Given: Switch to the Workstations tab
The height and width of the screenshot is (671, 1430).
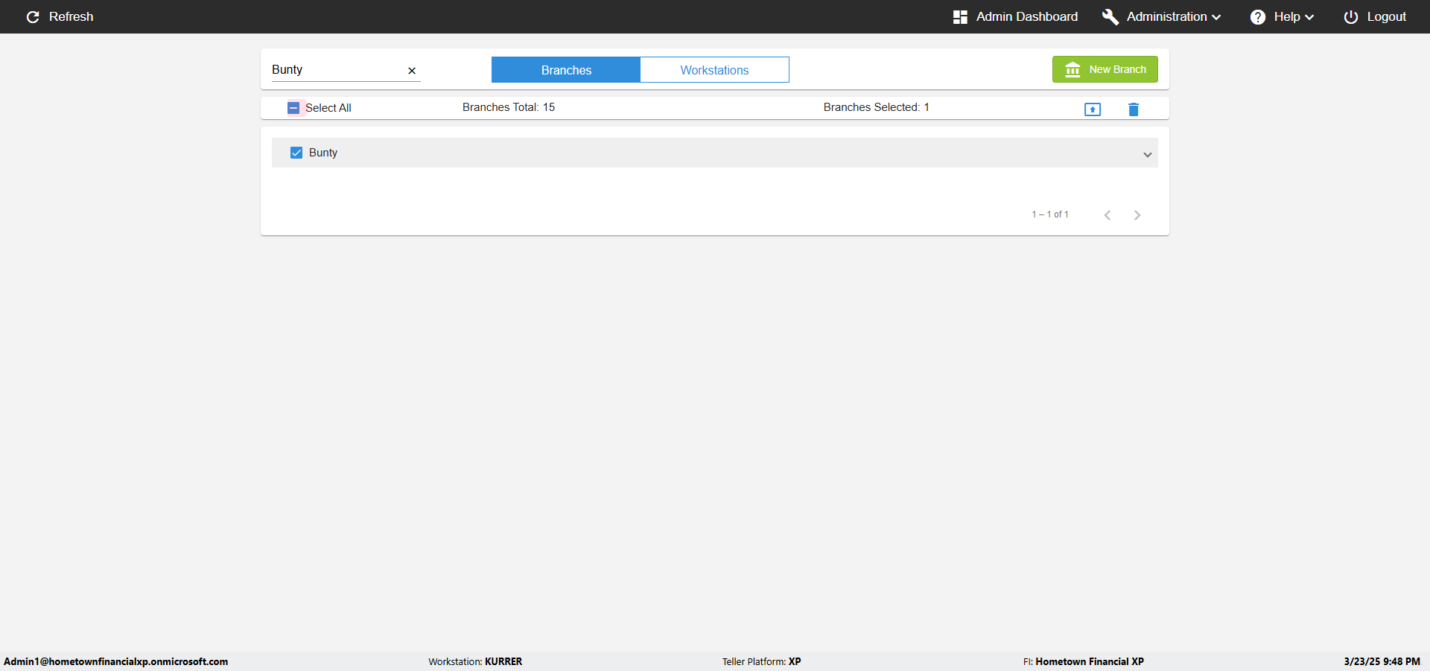Looking at the screenshot, I should (715, 70).
